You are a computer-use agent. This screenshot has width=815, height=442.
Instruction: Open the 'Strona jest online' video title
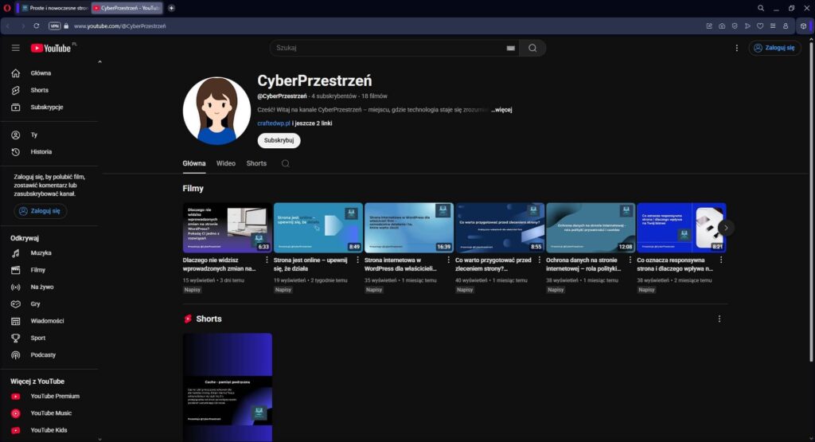310,264
